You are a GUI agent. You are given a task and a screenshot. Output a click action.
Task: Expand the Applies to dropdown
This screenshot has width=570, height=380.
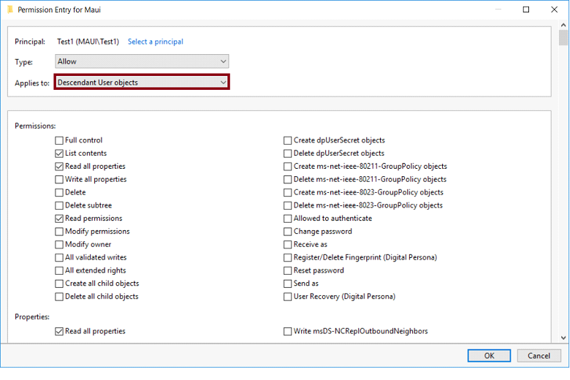coord(142,83)
